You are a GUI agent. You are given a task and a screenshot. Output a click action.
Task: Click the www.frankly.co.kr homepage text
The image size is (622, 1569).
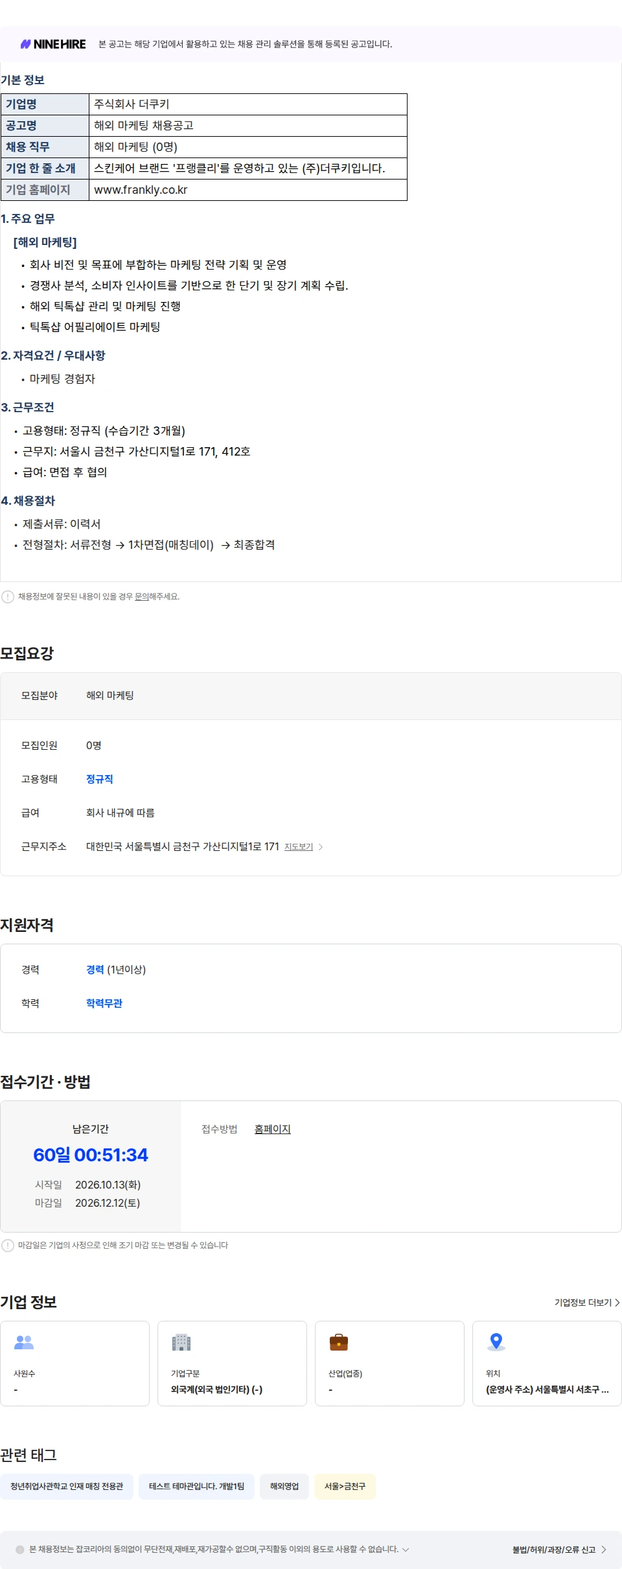[141, 190]
